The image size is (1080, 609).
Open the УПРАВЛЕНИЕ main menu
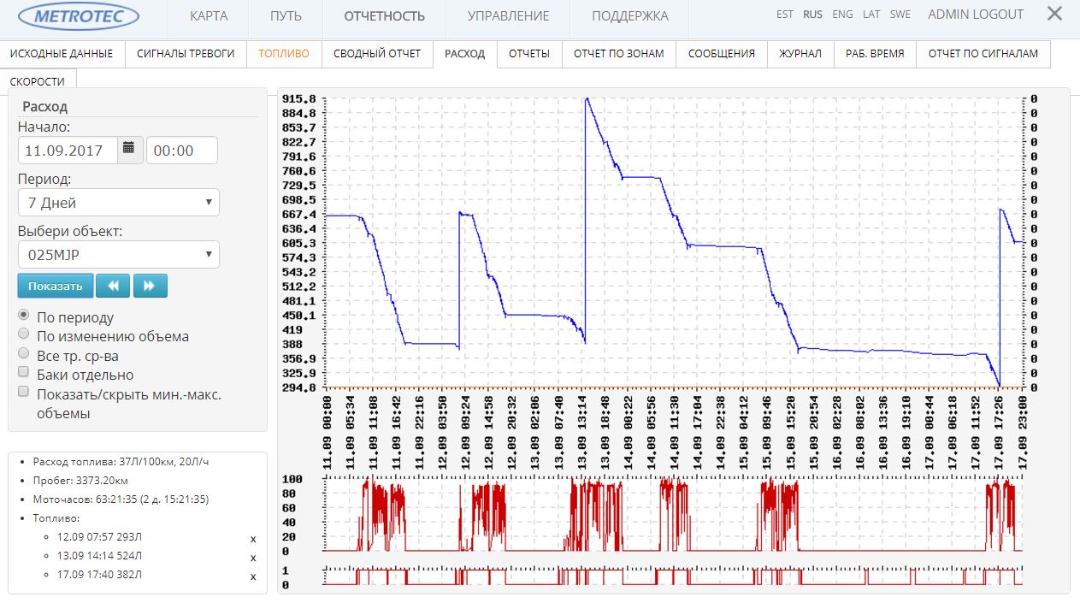[x=508, y=15]
